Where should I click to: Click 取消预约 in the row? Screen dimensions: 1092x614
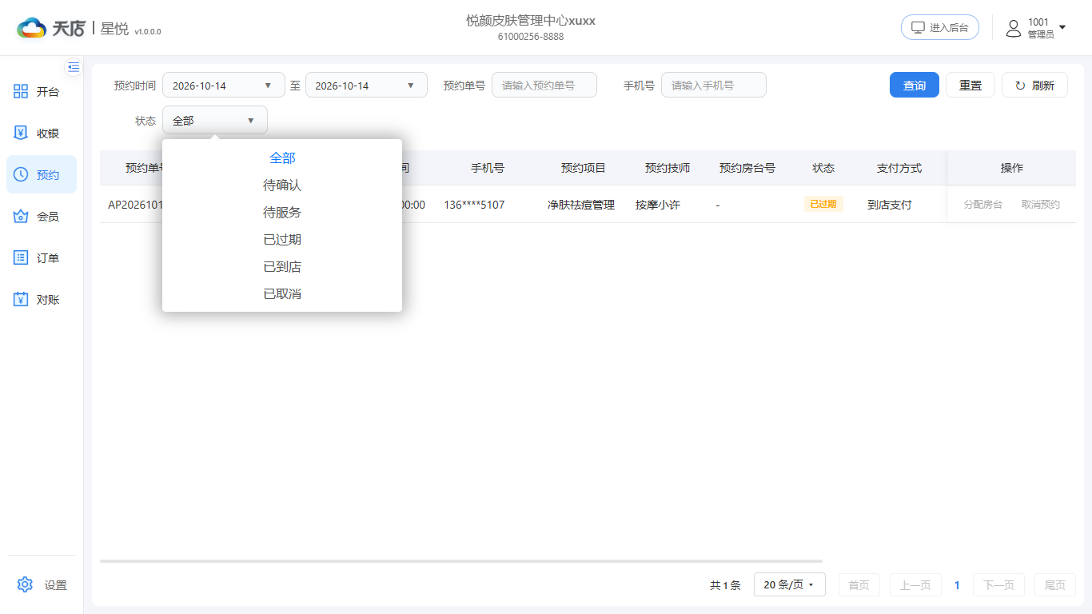click(x=1041, y=205)
